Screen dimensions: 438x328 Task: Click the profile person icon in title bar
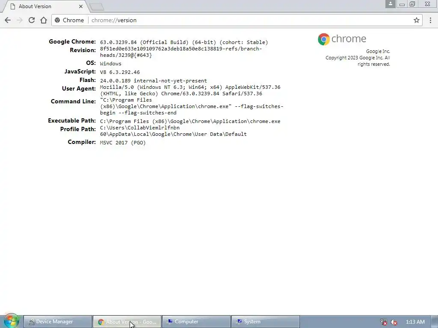[x=390, y=4]
